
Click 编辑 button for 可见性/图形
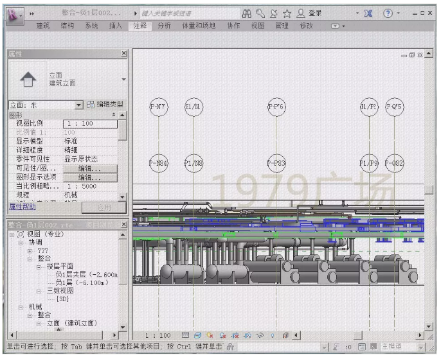90,168
